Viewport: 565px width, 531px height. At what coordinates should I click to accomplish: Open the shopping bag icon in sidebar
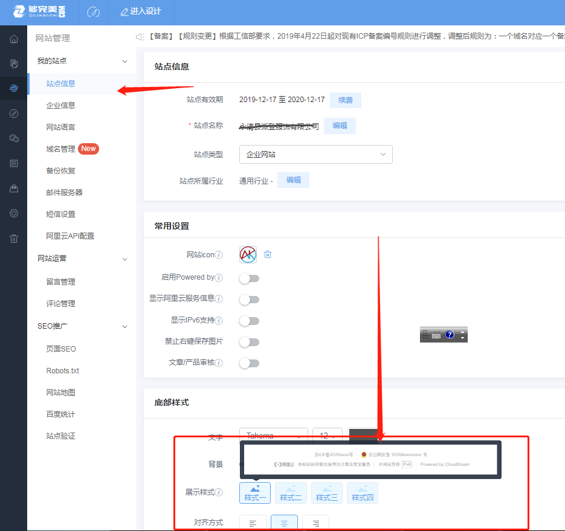click(x=13, y=188)
